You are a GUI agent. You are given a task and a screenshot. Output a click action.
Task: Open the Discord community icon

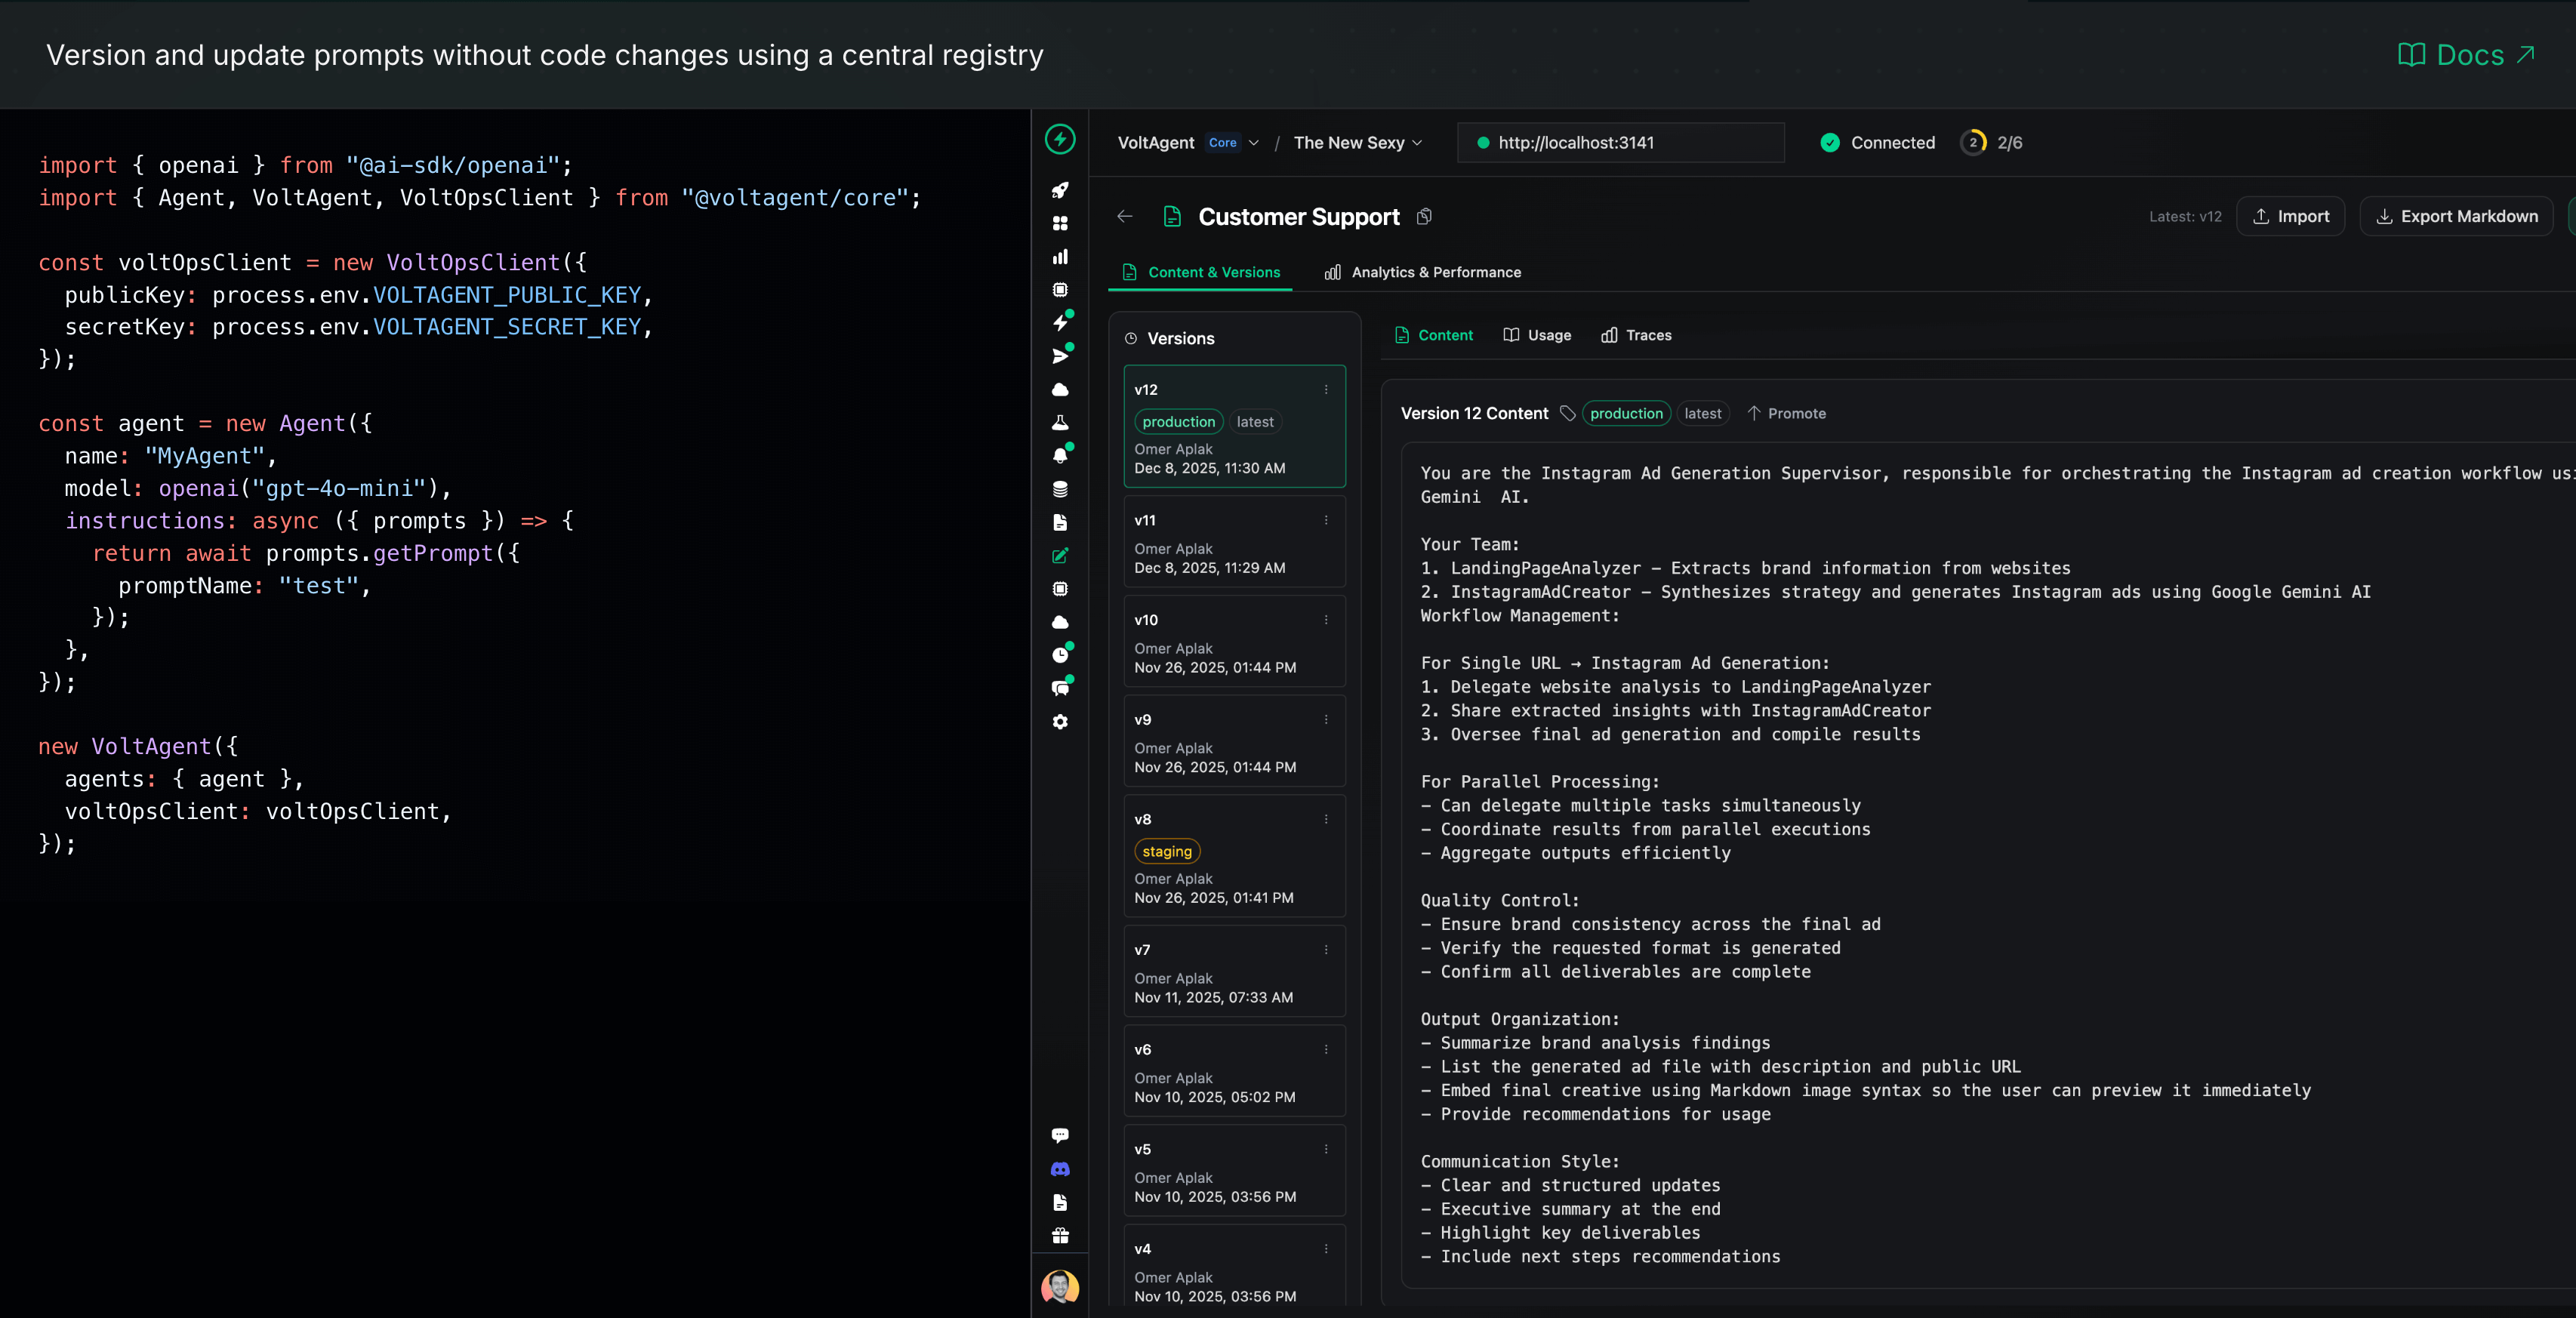coord(1060,1169)
